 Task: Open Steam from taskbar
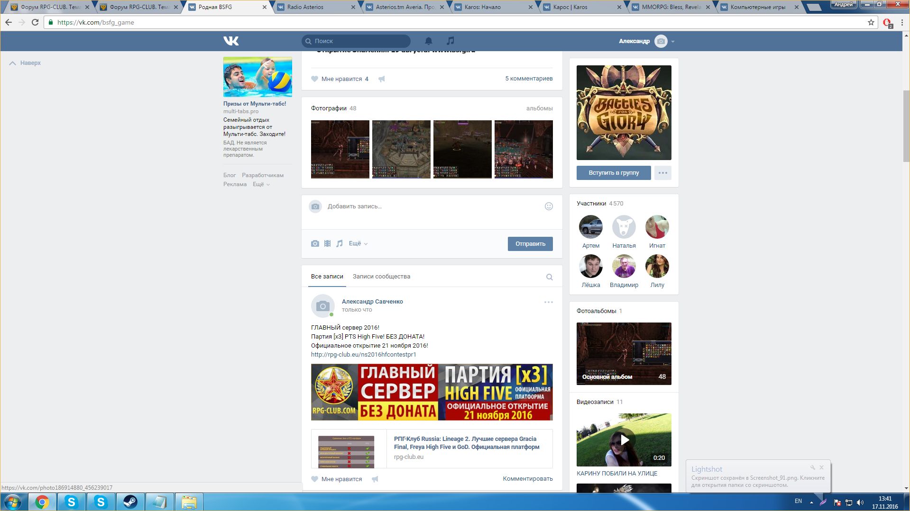point(130,502)
